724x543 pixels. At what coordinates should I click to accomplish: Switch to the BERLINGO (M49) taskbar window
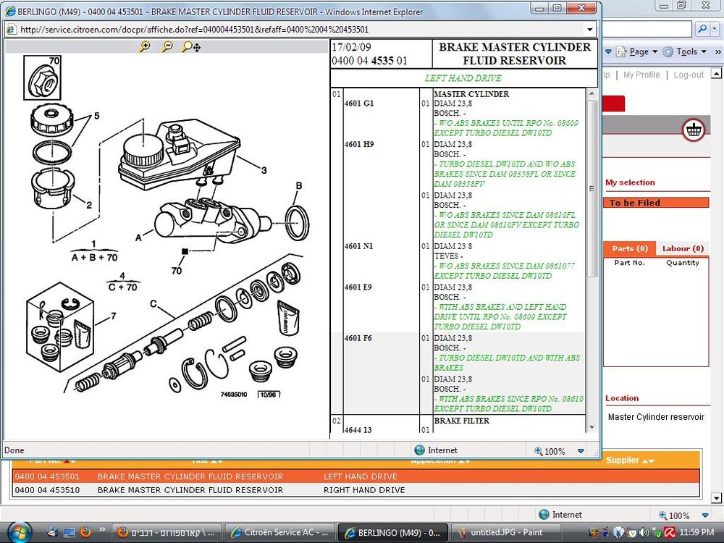(393, 532)
